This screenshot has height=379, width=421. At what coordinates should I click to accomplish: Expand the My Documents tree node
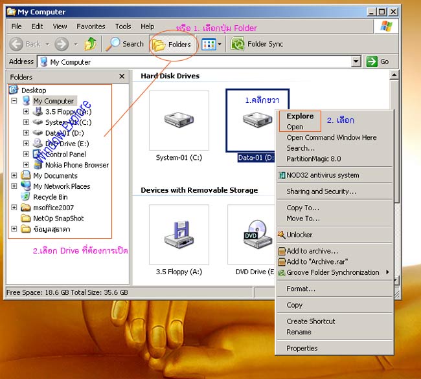[15, 175]
